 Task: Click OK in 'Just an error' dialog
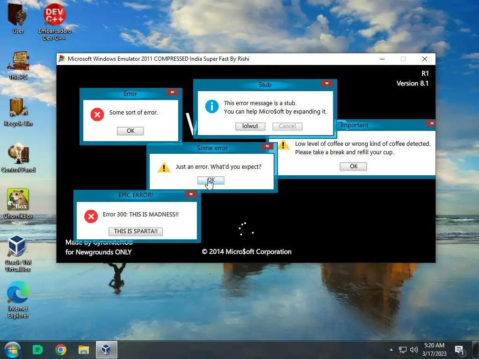(211, 180)
